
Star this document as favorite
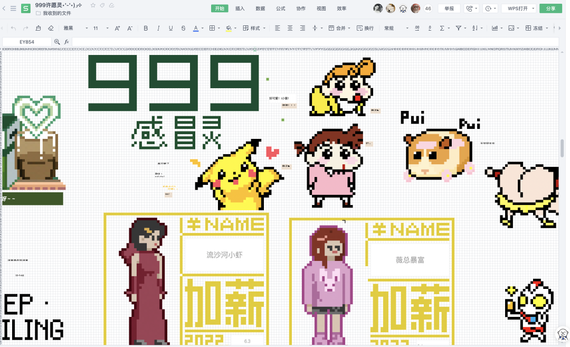click(x=93, y=5)
